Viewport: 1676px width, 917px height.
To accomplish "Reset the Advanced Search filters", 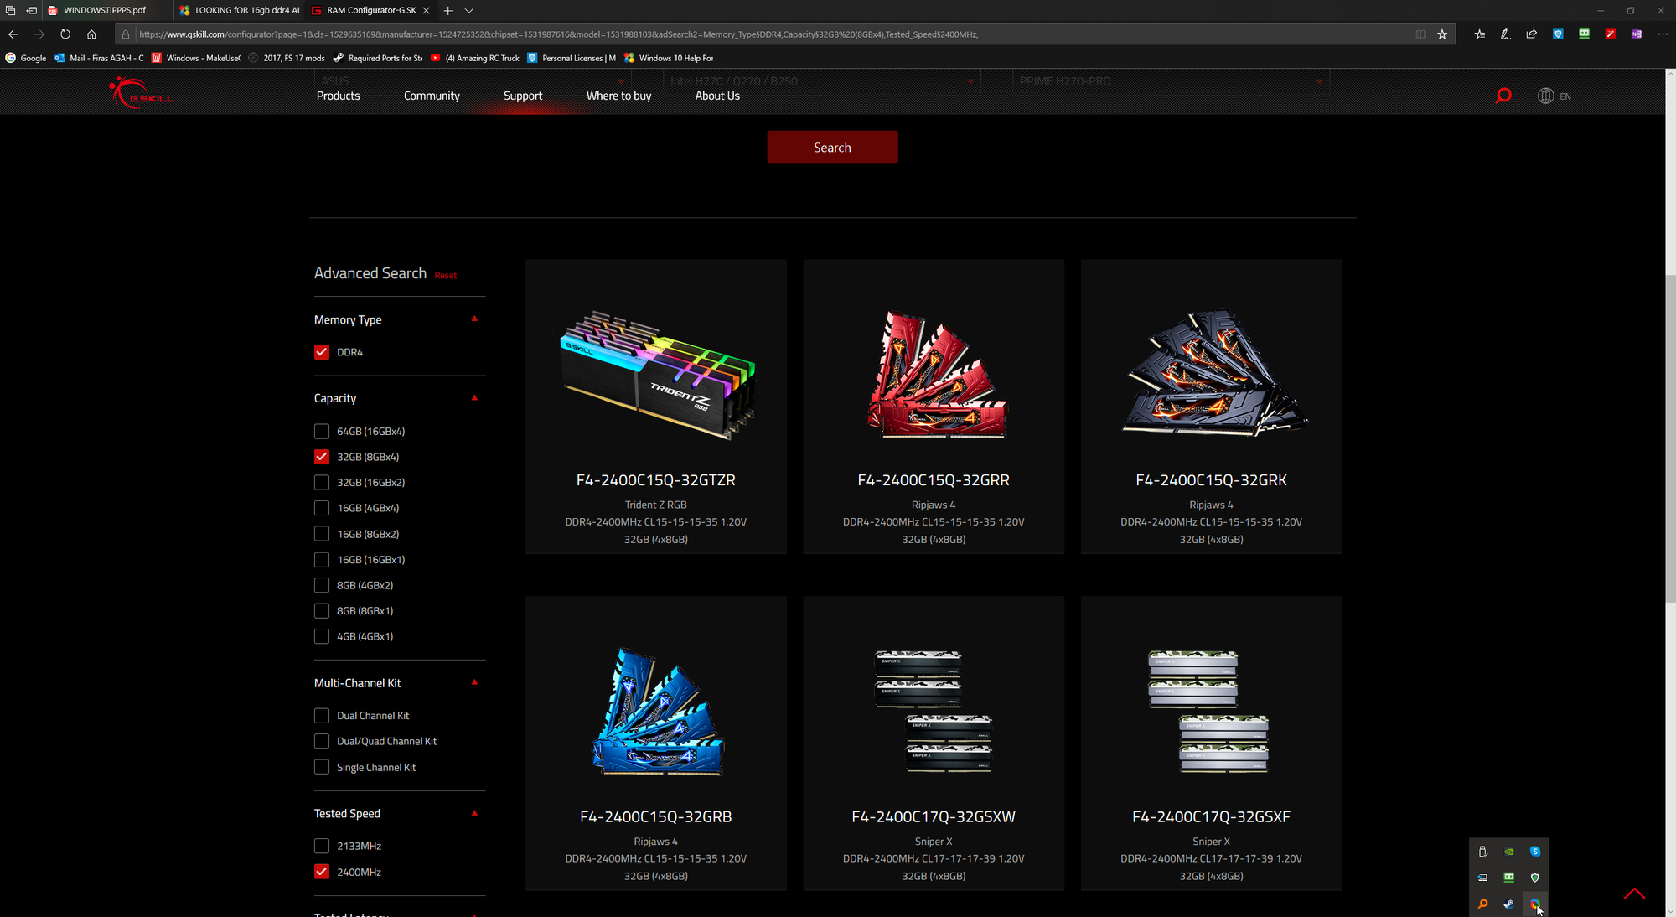I will (x=445, y=276).
